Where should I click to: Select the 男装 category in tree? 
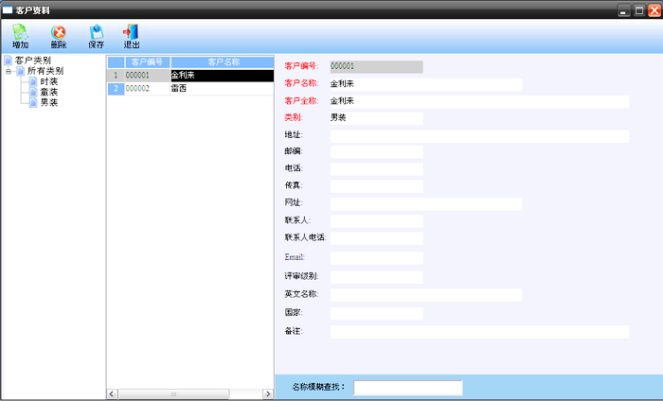[x=48, y=102]
